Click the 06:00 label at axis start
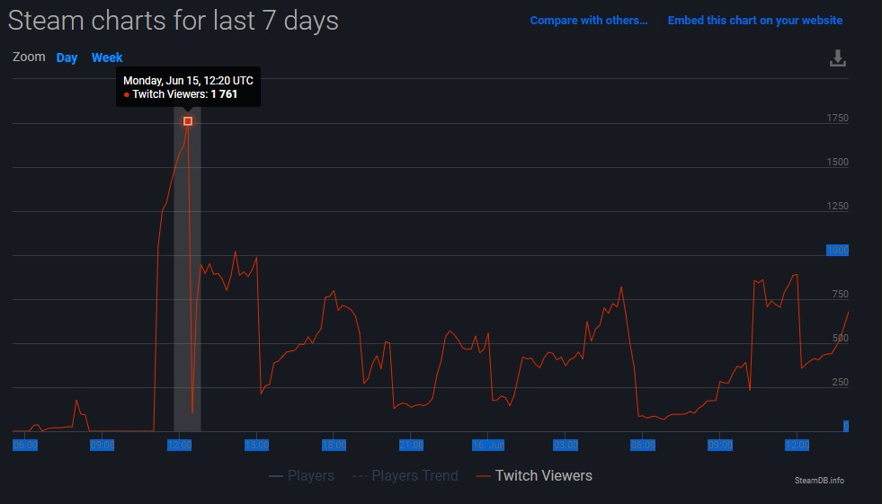 pos(25,445)
